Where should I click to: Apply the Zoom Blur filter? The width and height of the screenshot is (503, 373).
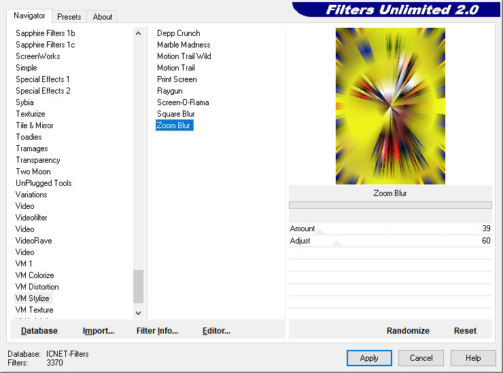369,358
